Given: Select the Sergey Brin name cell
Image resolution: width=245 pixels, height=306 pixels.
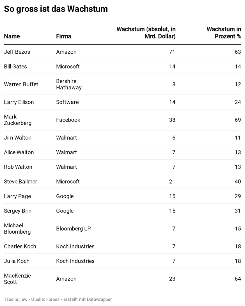Looking at the screenshot, I should coord(18,211).
